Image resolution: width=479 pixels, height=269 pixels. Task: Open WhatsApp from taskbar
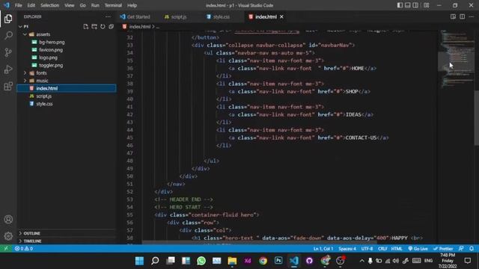point(201,261)
